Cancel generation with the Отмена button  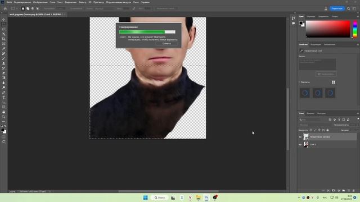coord(166,44)
